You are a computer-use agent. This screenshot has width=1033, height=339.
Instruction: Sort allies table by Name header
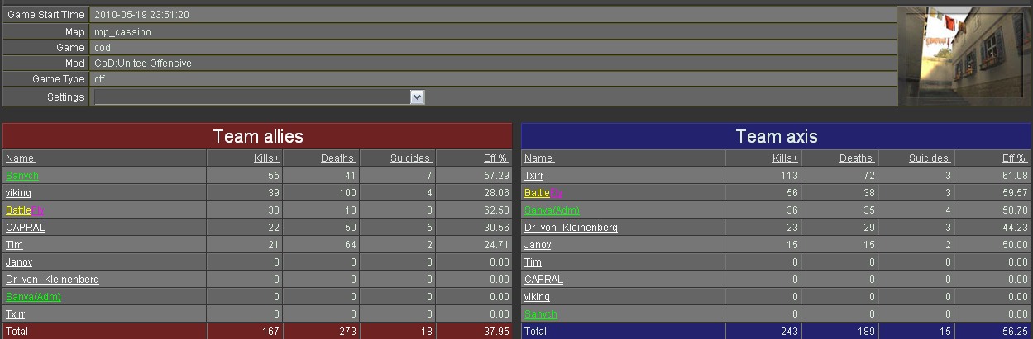21,158
